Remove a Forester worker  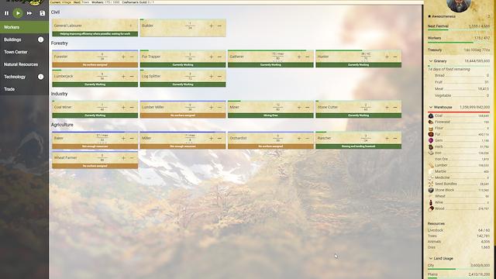click(x=132, y=57)
